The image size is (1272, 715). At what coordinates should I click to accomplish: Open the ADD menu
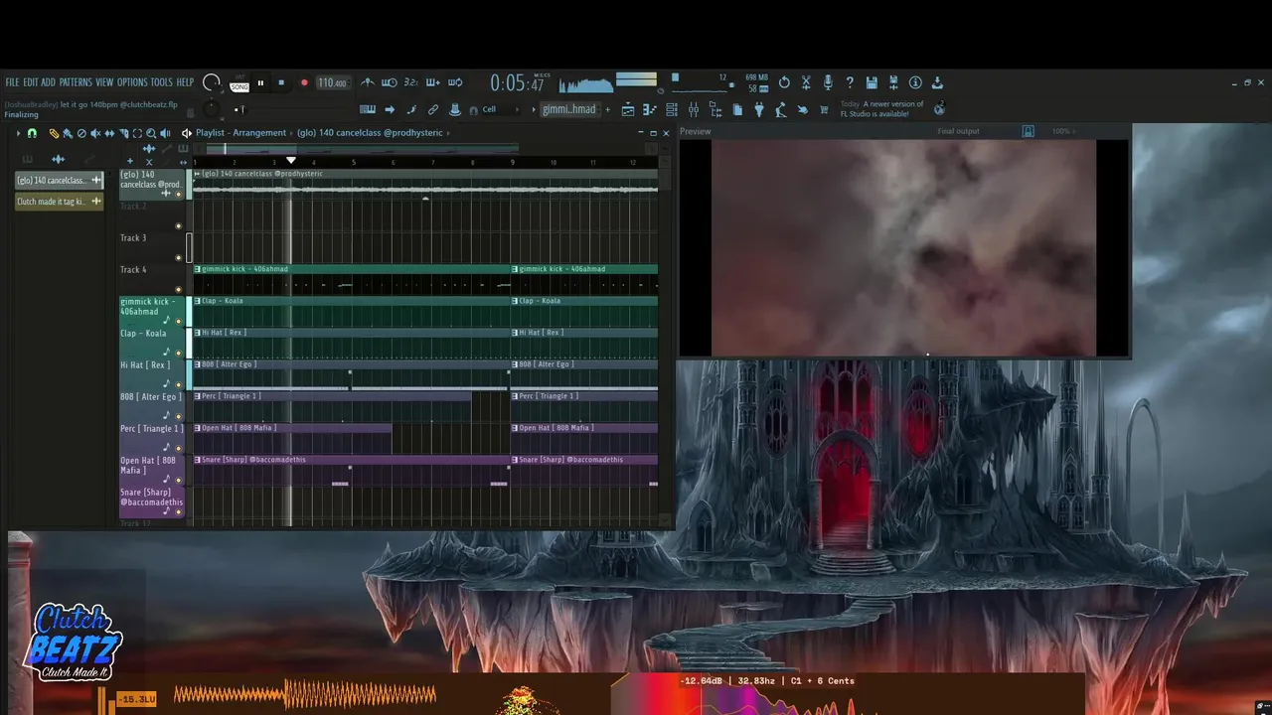coord(48,82)
